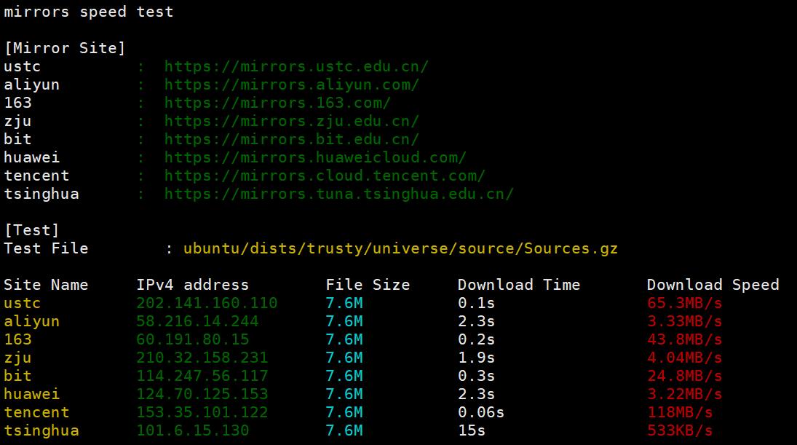797x445 pixels.
Task: Click 'ustc' in the results table
Action: click(x=23, y=303)
